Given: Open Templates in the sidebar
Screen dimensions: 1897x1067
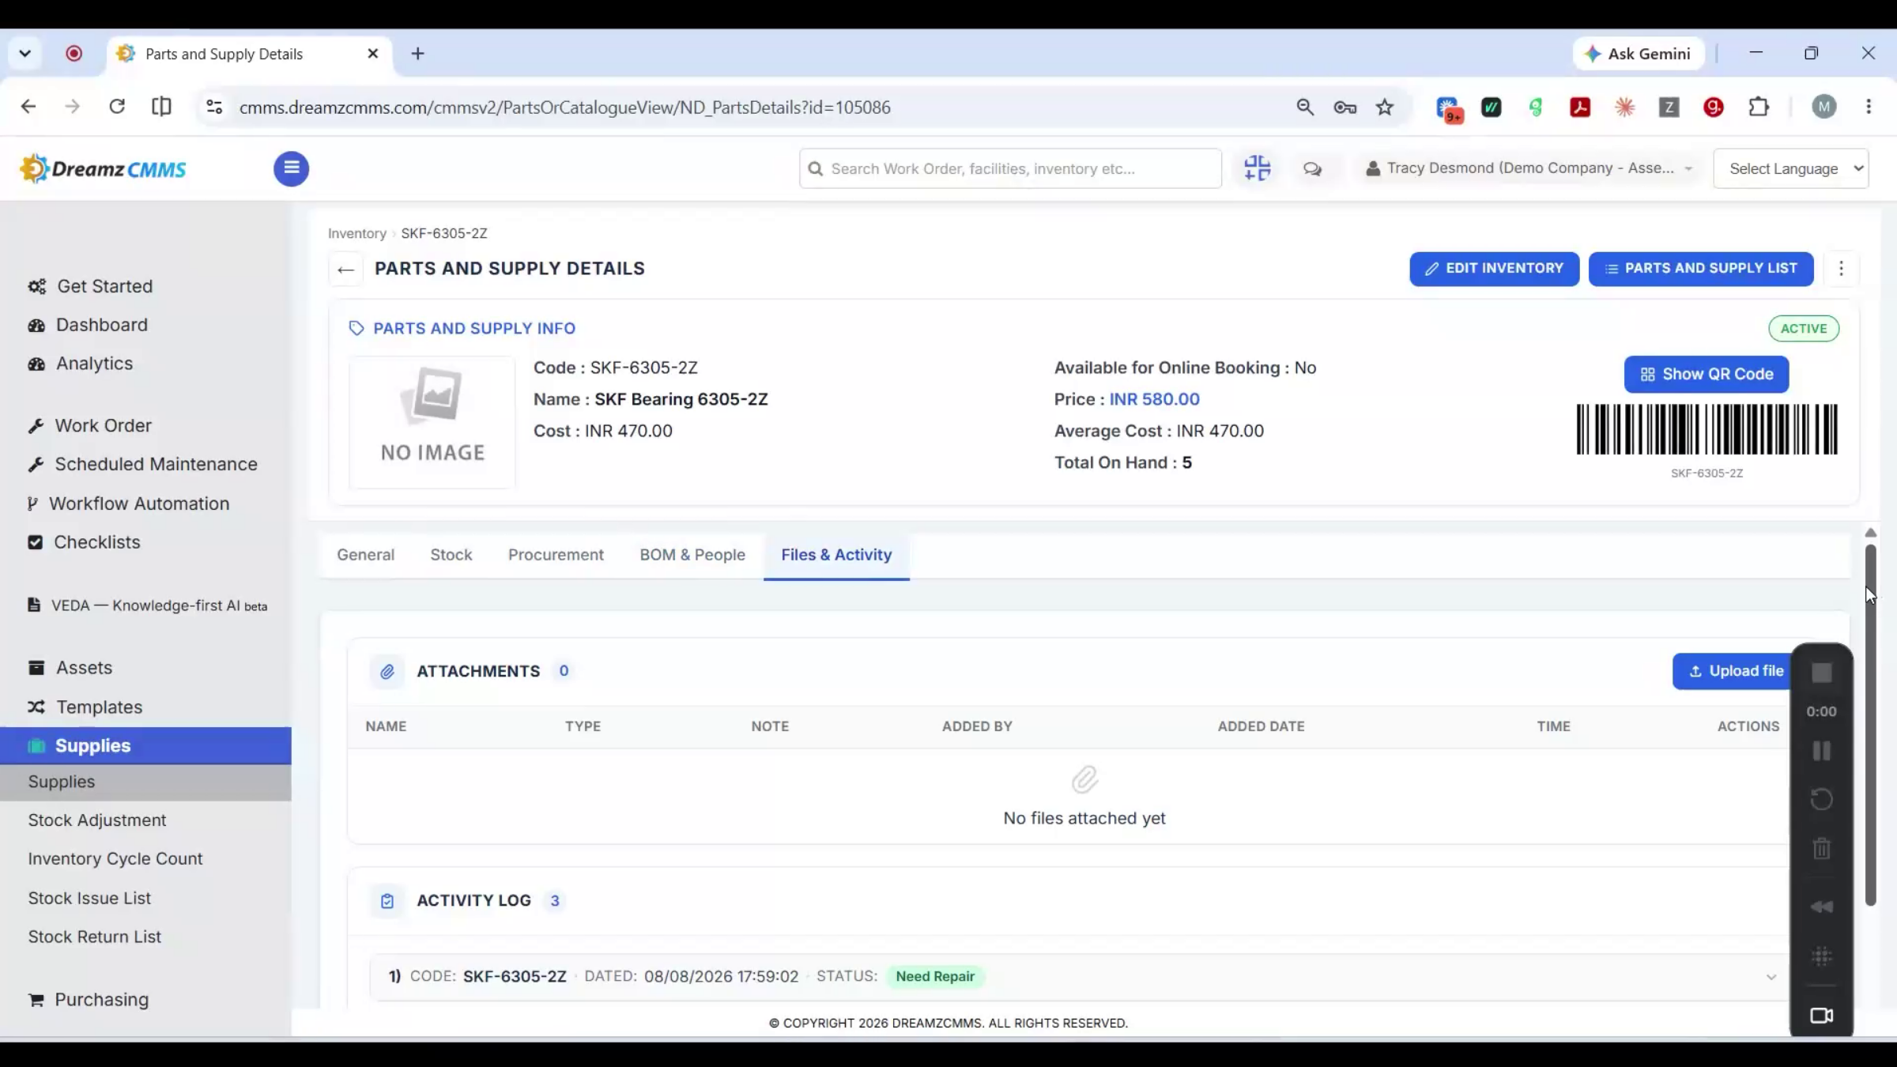Looking at the screenshot, I should coord(99,707).
